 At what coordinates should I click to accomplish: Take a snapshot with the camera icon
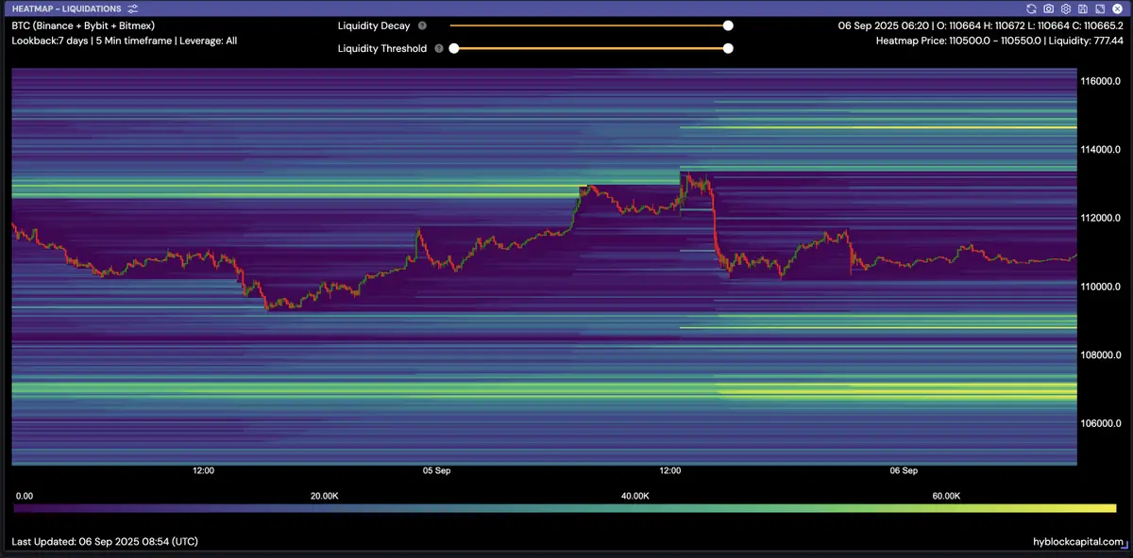click(1049, 8)
